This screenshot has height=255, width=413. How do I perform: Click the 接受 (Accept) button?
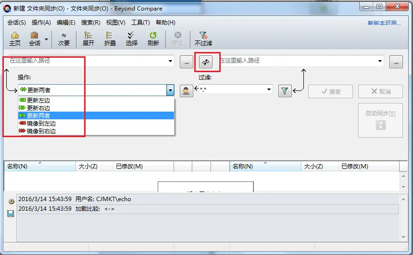(331, 91)
